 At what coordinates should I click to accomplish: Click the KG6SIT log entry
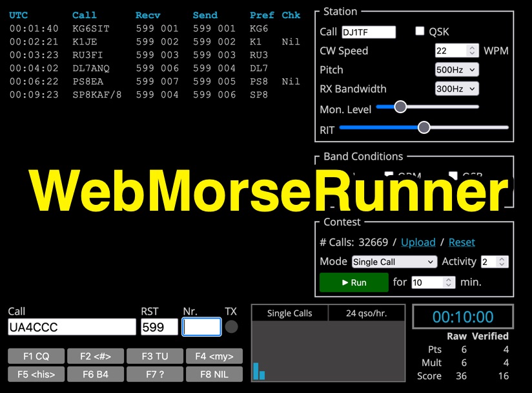(155, 28)
